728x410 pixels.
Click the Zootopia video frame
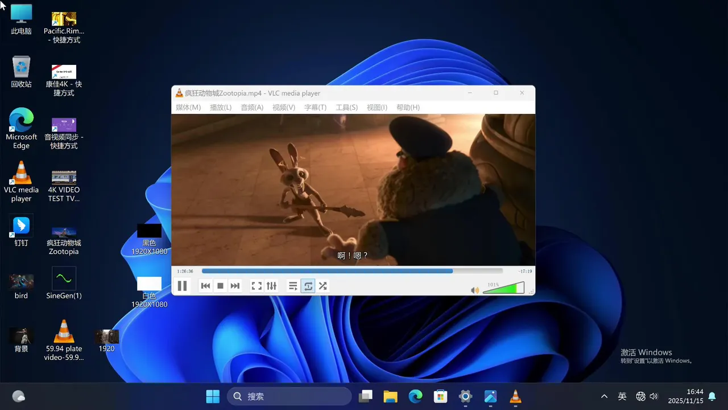point(353,190)
